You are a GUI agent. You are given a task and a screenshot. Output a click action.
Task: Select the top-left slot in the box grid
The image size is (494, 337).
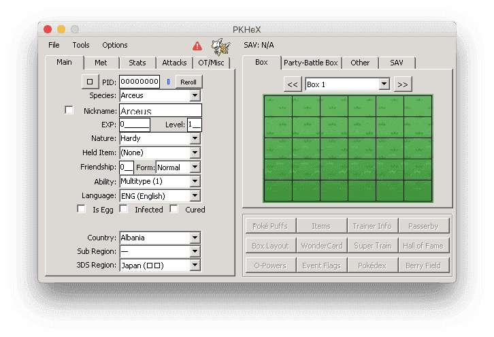click(278, 106)
